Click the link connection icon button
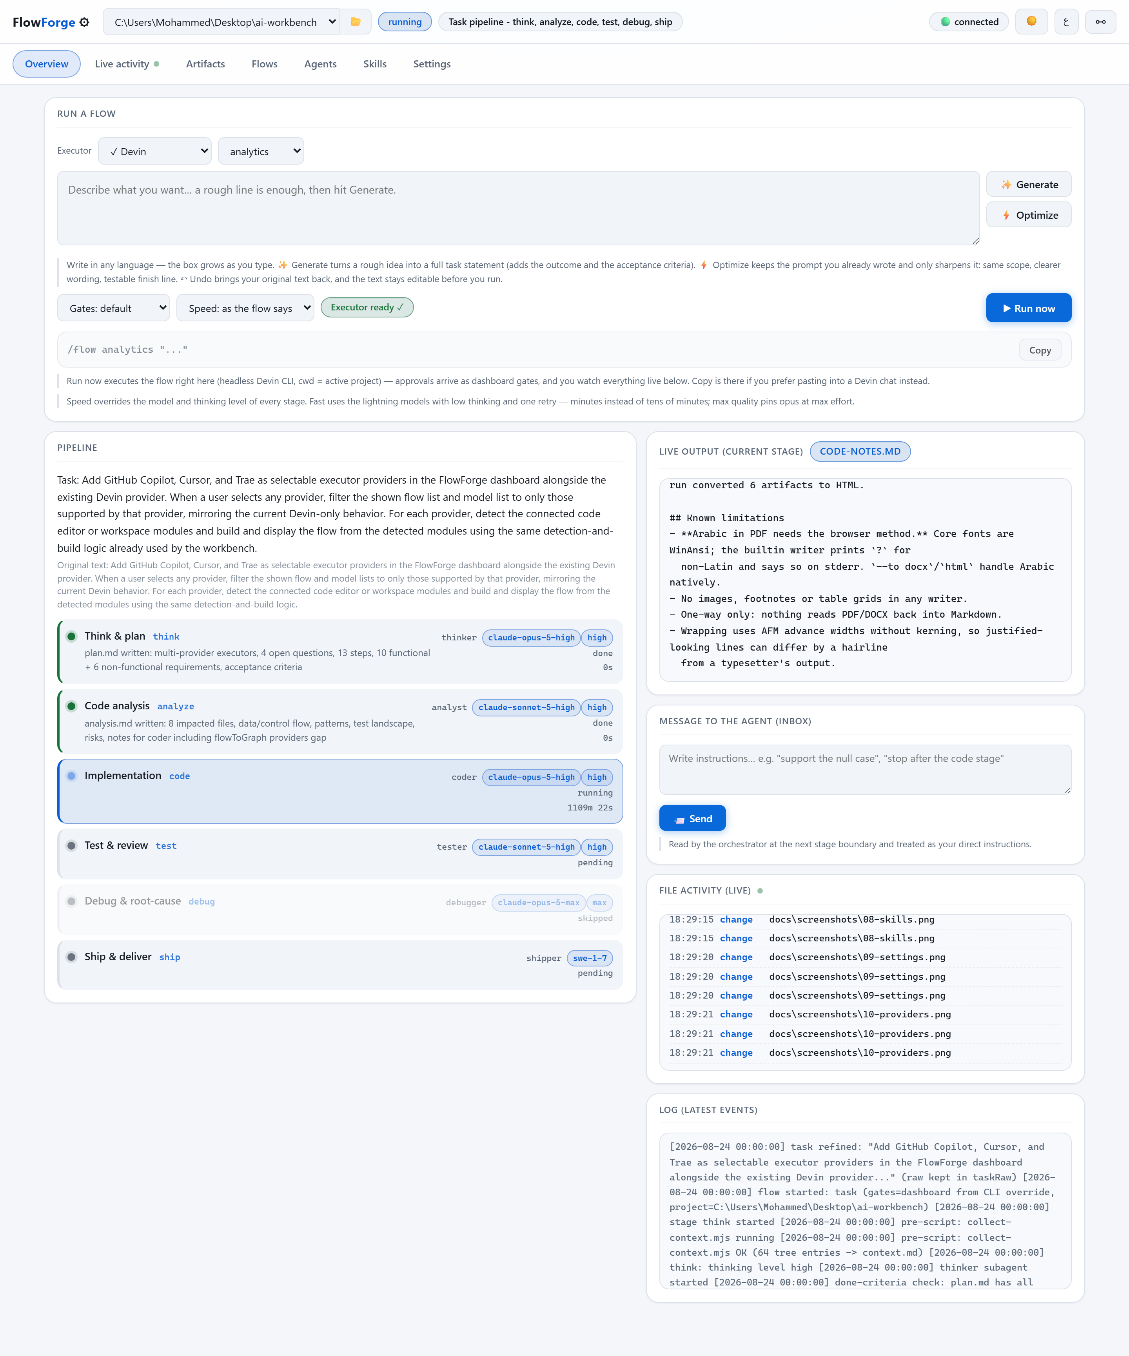Image resolution: width=1129 pixels, height=1356 pixels. click(x=1101, y=22)
